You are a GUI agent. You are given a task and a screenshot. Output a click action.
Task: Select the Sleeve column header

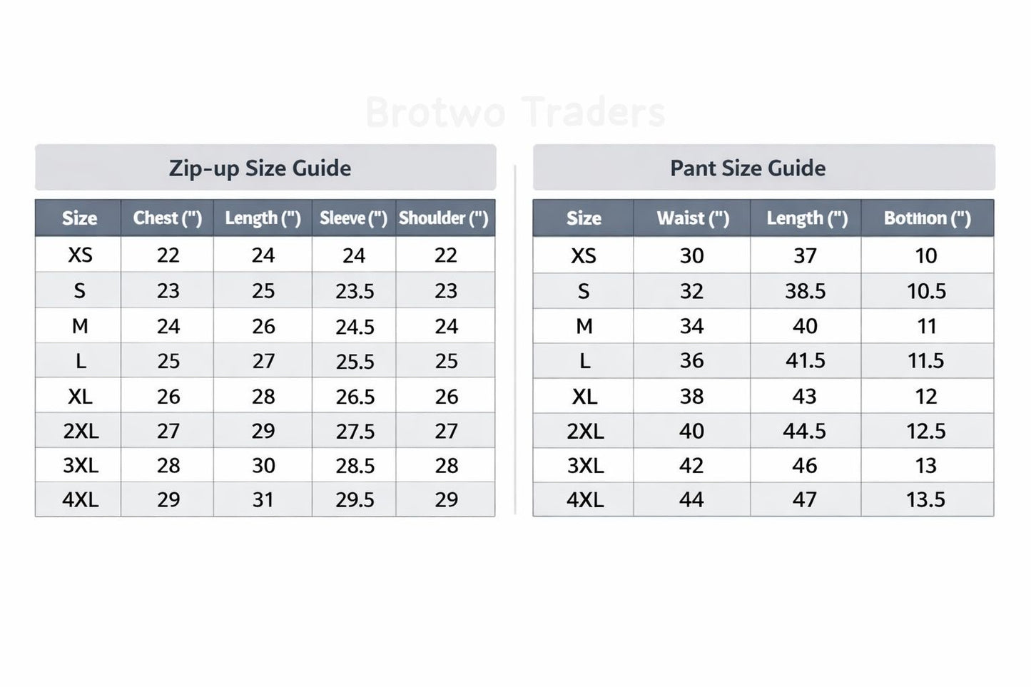[353, 218]
